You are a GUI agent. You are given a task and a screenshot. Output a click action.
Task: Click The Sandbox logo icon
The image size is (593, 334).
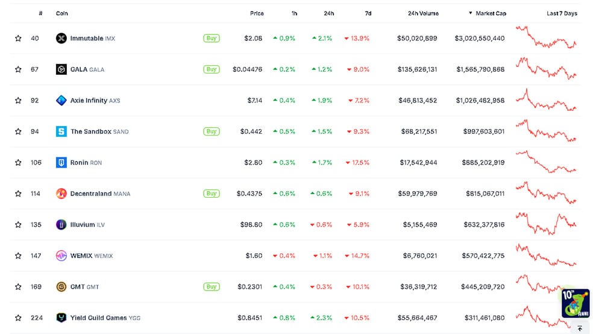click(x=61, y=131)
